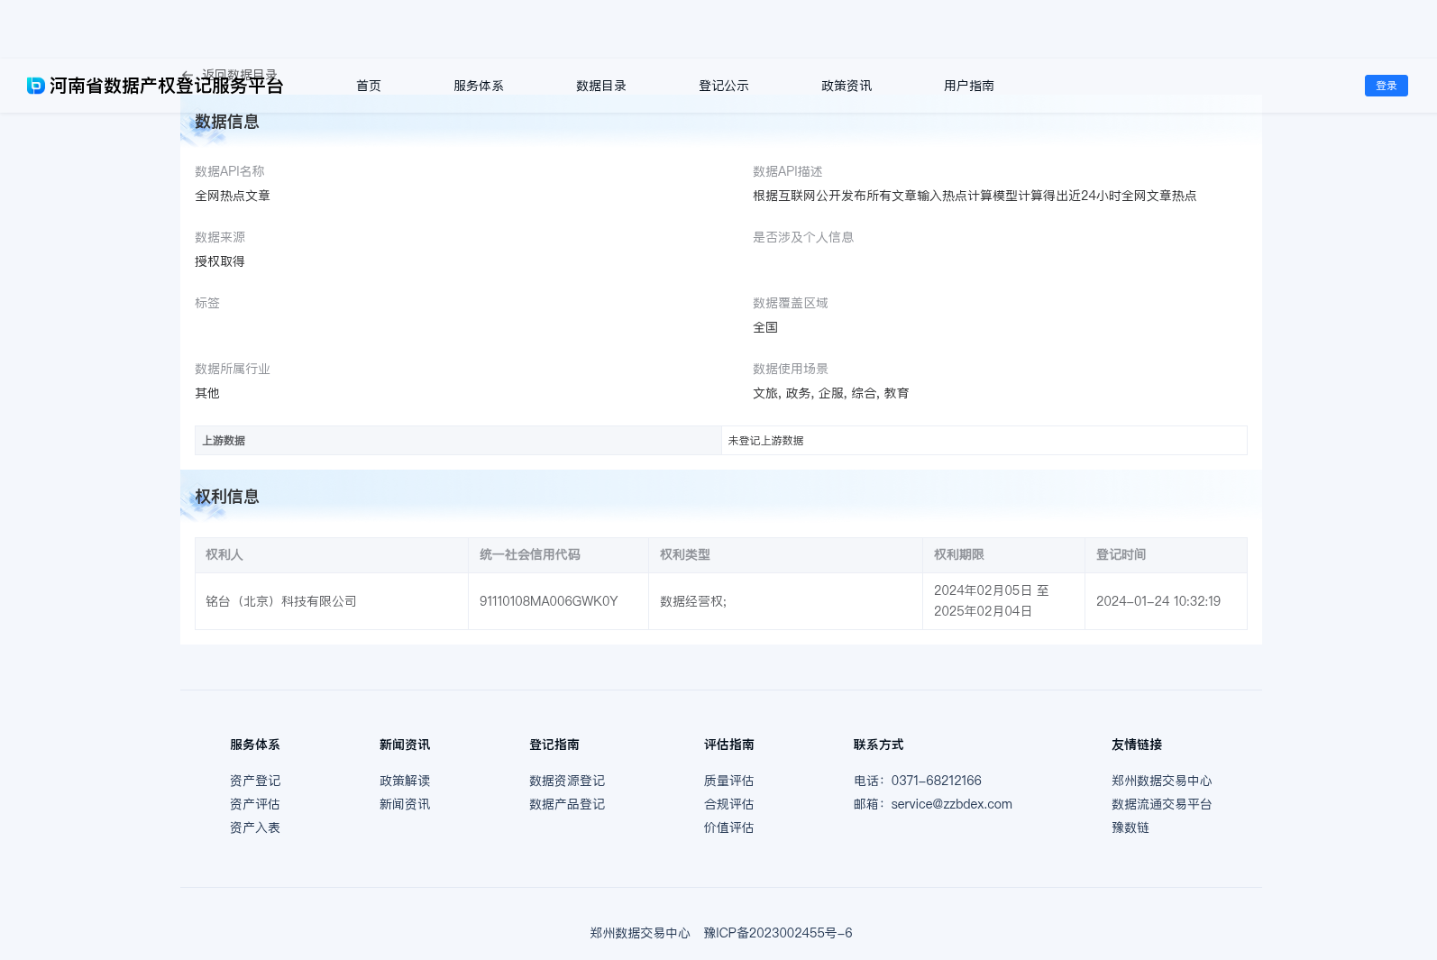Image resolution: width=1437 pixels, height=960 pixels.
Task: Open 政策资讯 navigation item
Action: pos(847,86)
